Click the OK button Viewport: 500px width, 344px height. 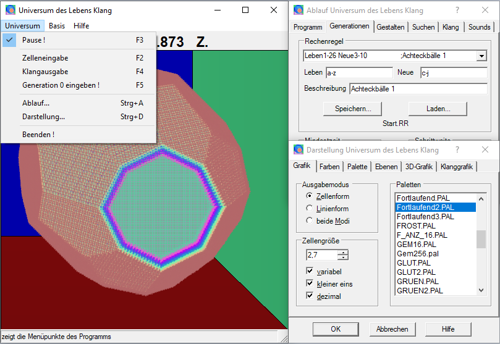pos(336,329)
